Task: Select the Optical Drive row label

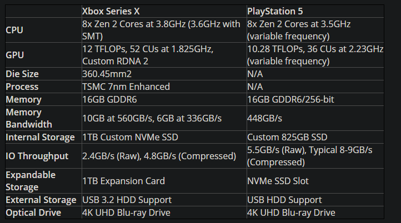Action: coord(33,212)
